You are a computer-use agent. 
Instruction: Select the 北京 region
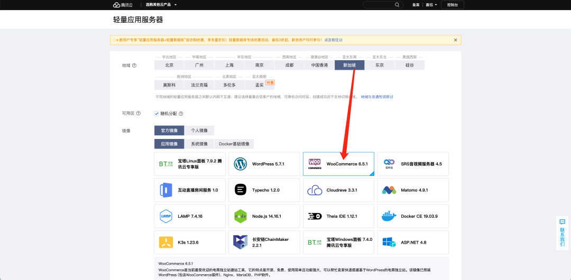(x=169, y=65)
